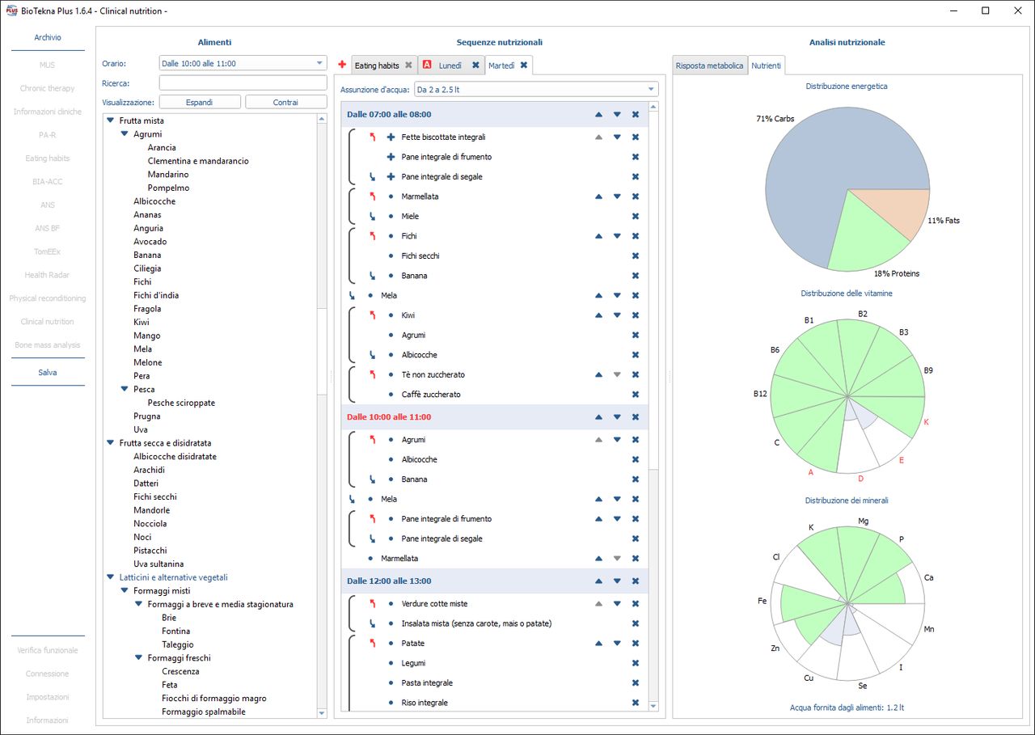This screenshot has width=1035, height=735.
Task: Click the Espandi button
Action: click(x=200, y=103)
